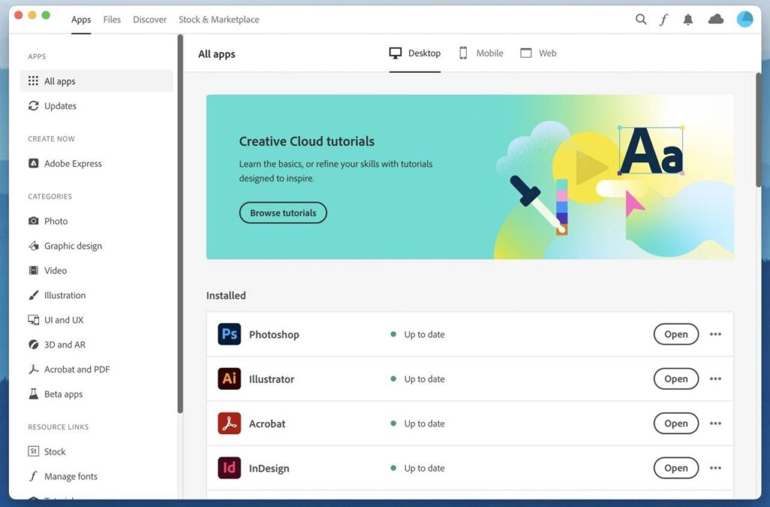Click the Acrobat app icon
The height and width of the screenshot is (507, 770).
[x=229, y=424]
